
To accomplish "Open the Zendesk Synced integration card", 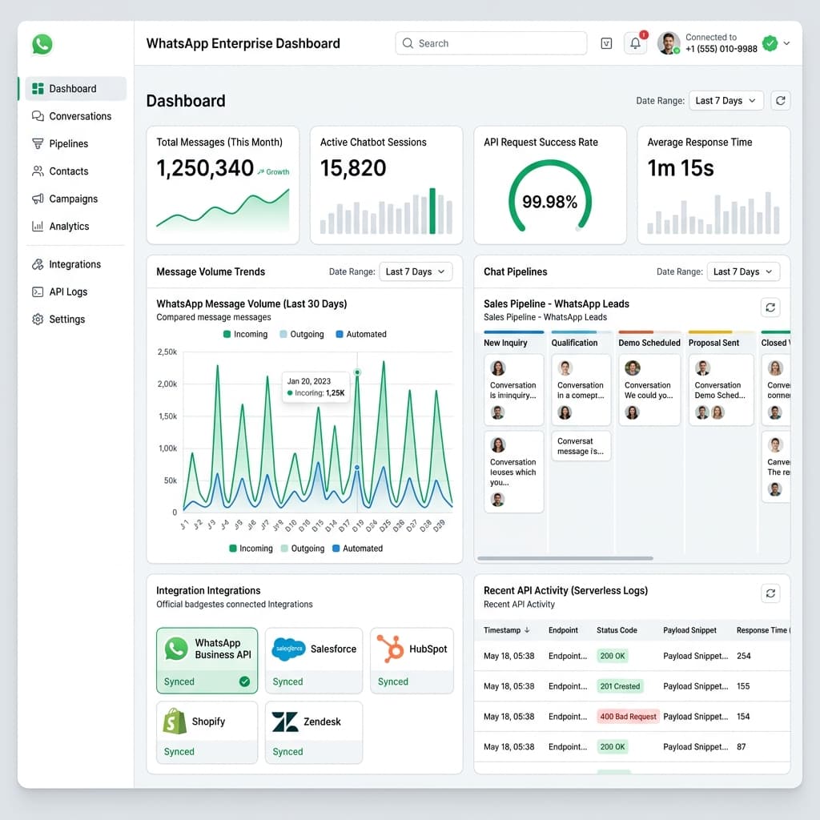I will pyautogui.click(x=314, y=733).
